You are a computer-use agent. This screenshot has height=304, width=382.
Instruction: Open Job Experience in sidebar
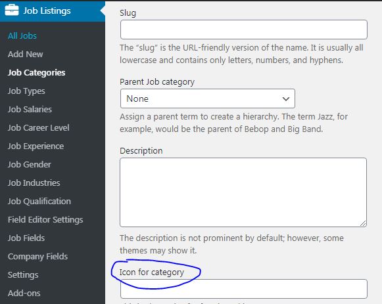[36, 146]
